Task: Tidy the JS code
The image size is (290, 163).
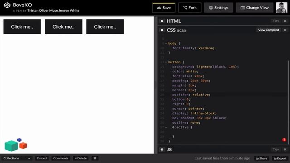Action: point(276,149)
